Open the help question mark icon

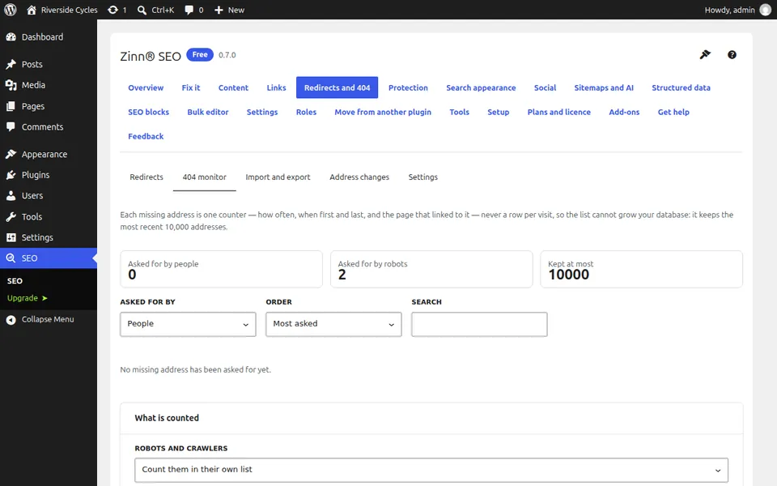click(732, 55)
